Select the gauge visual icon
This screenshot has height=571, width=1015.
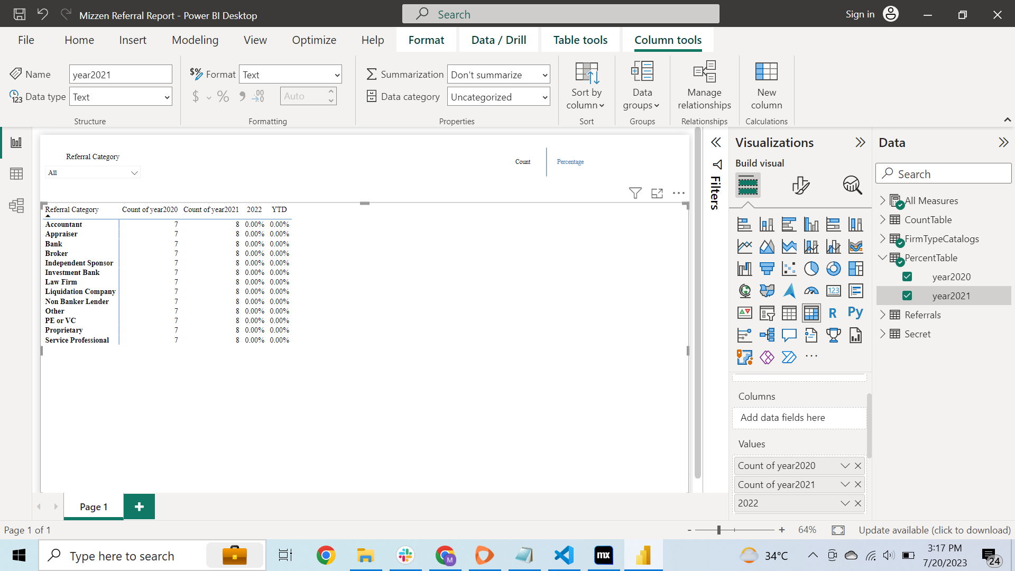coord(811,291)
